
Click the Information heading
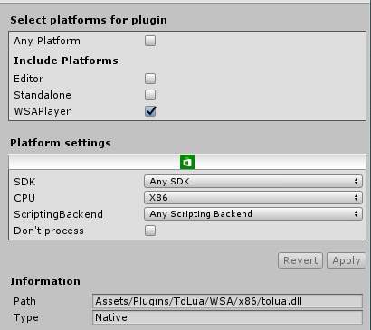[45, 281]
